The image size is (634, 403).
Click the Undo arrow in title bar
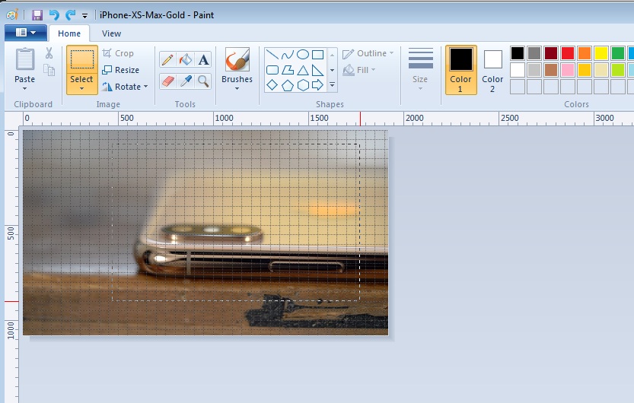click(x=54, y=15)
